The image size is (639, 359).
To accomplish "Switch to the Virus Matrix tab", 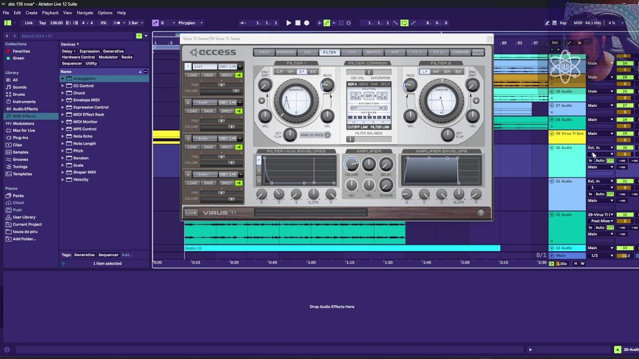I will click(373, 52).
